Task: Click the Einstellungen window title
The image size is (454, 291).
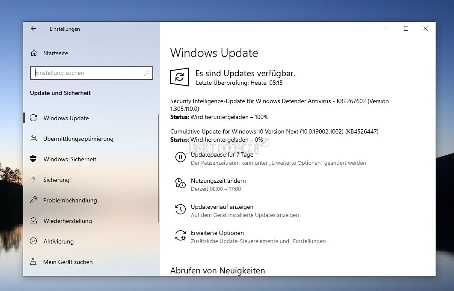Action: pyautogui.click(x=65, y=29)
